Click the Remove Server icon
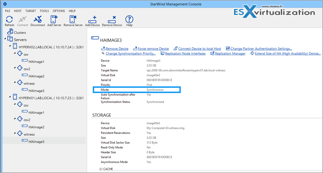The width and height of the screenshot is (323, 173). [x=73, y=20]
